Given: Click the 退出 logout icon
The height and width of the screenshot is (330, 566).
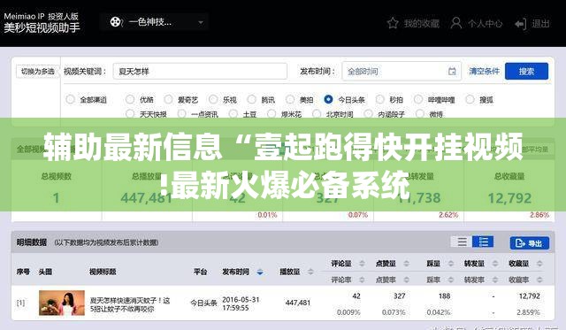Looking at the screenshot, I should coord(521,24).
